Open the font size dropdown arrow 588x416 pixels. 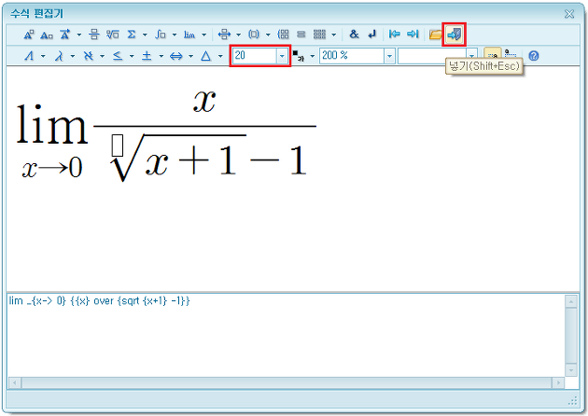tap(282, 56)
